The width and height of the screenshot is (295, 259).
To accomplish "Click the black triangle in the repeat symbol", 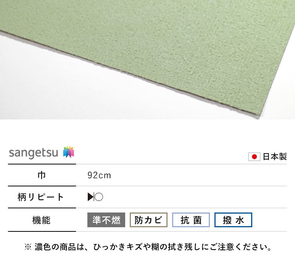I will tap(90, 197).
